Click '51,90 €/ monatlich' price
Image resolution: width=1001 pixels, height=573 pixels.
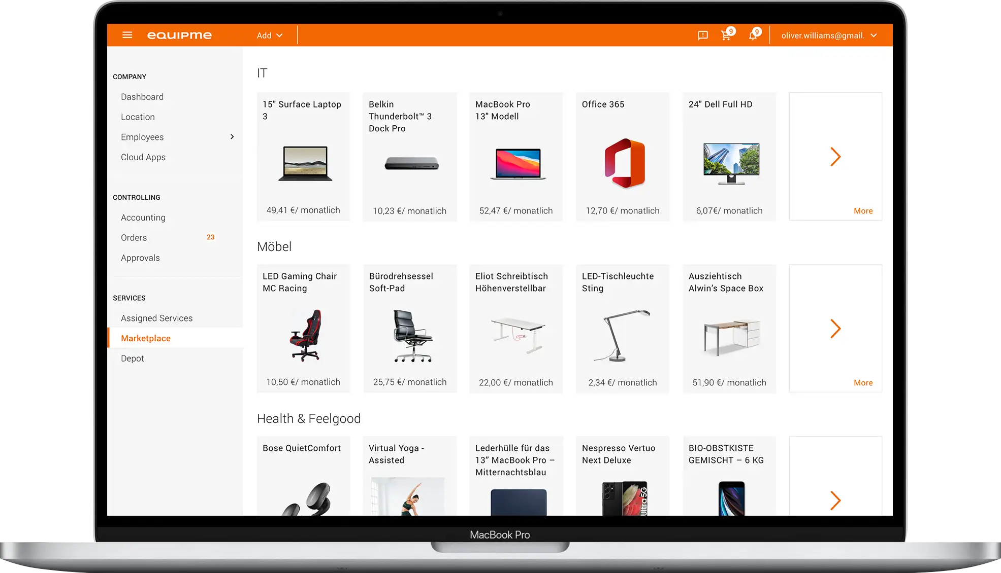729,383
